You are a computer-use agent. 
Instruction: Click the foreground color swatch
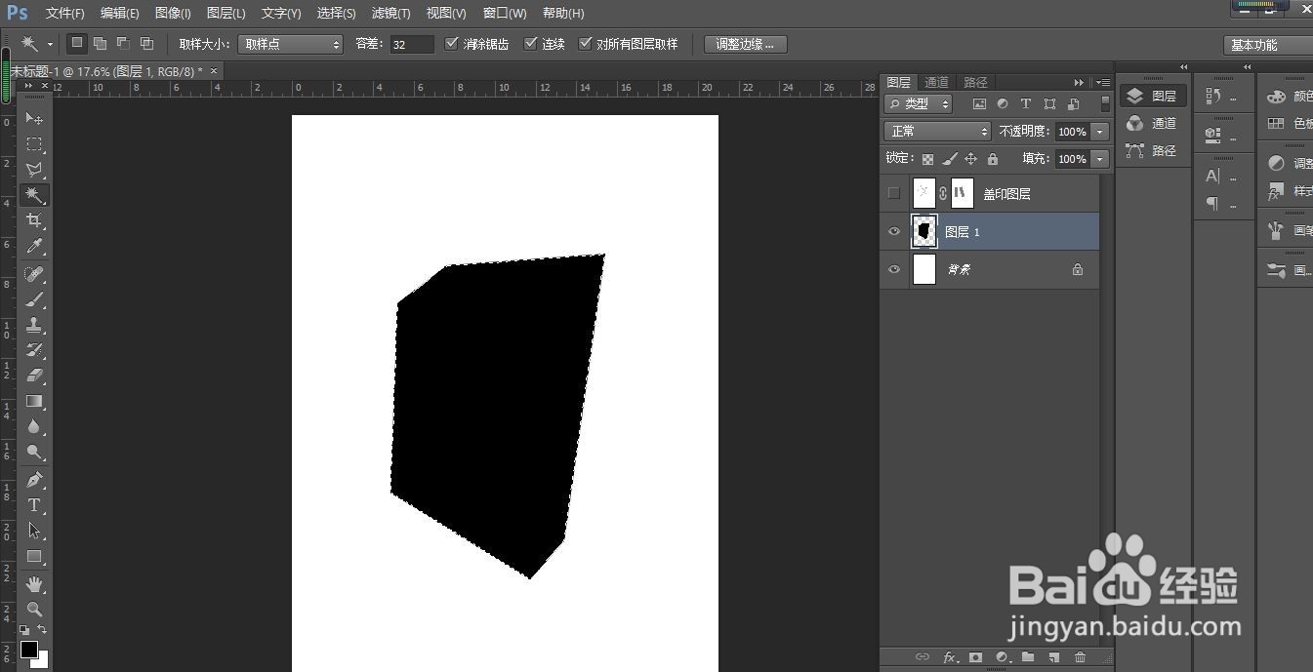pos(29,650)
